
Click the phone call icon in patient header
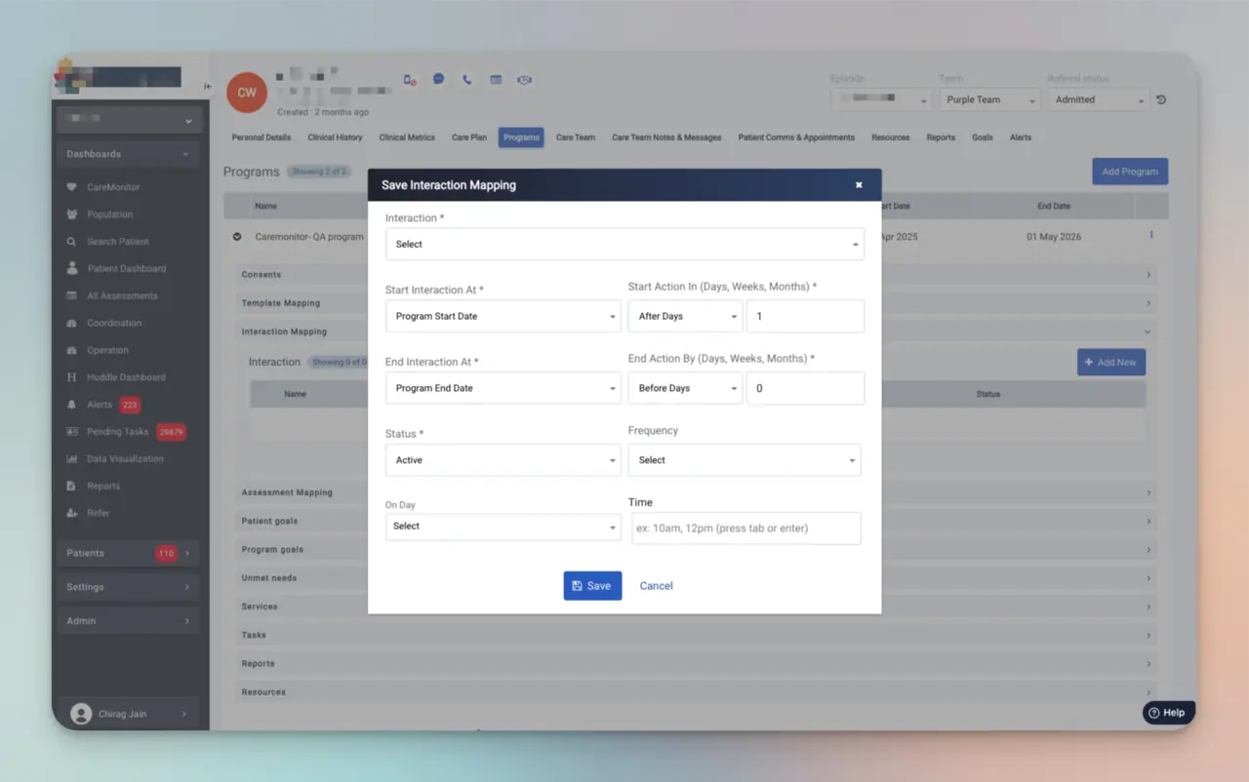[467, 80]
